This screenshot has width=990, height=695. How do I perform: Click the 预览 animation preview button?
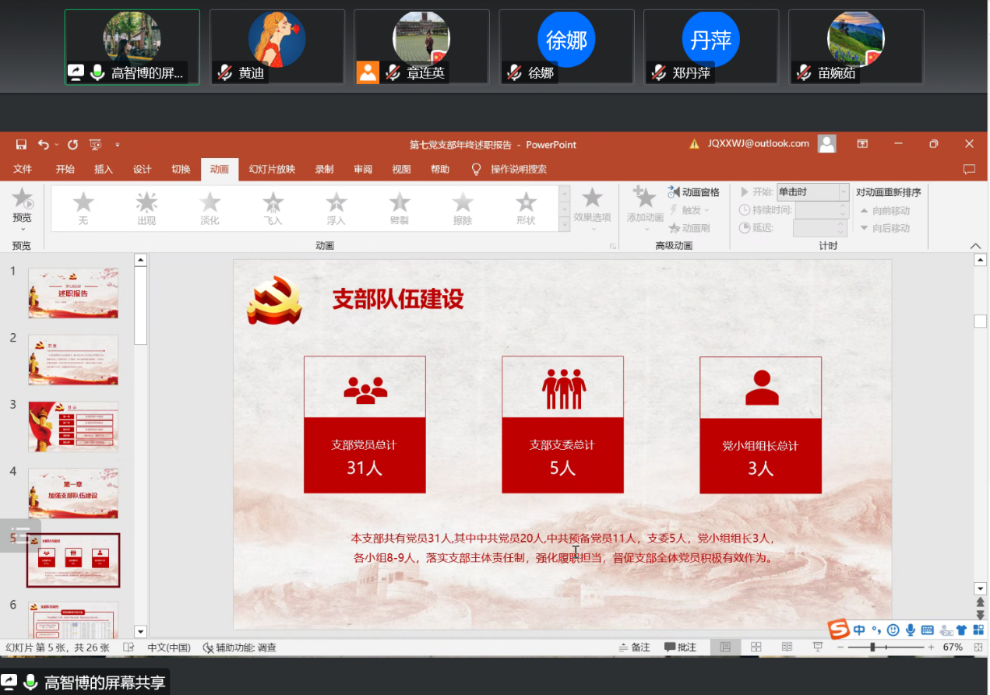tap(22, 208)
